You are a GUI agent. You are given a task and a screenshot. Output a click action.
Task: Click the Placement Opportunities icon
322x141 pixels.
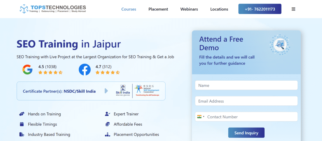[107, 134]
